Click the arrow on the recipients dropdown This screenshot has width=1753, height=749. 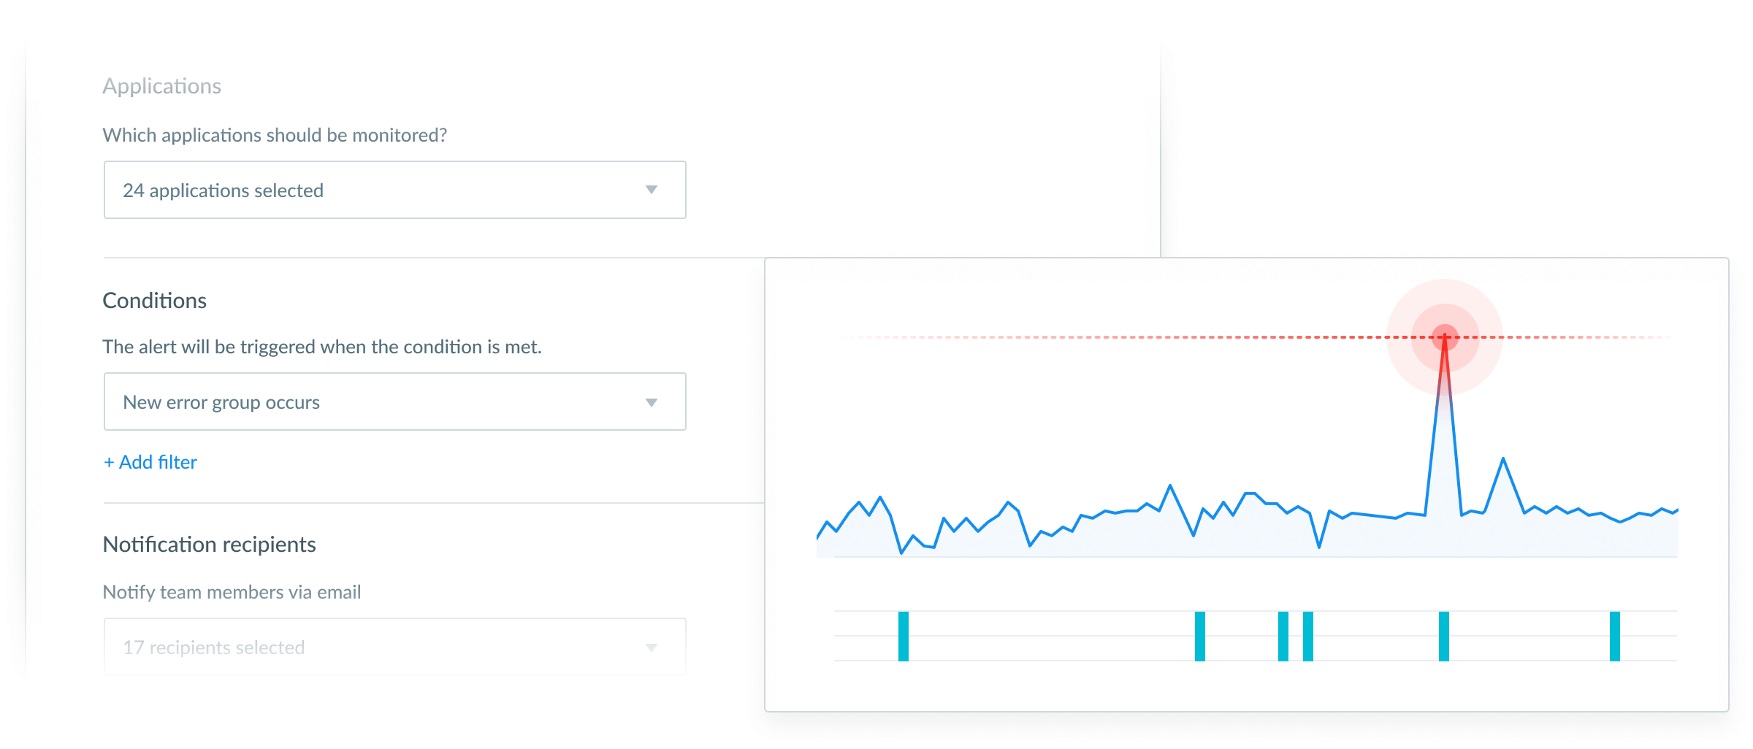click(x=652, y=648)
